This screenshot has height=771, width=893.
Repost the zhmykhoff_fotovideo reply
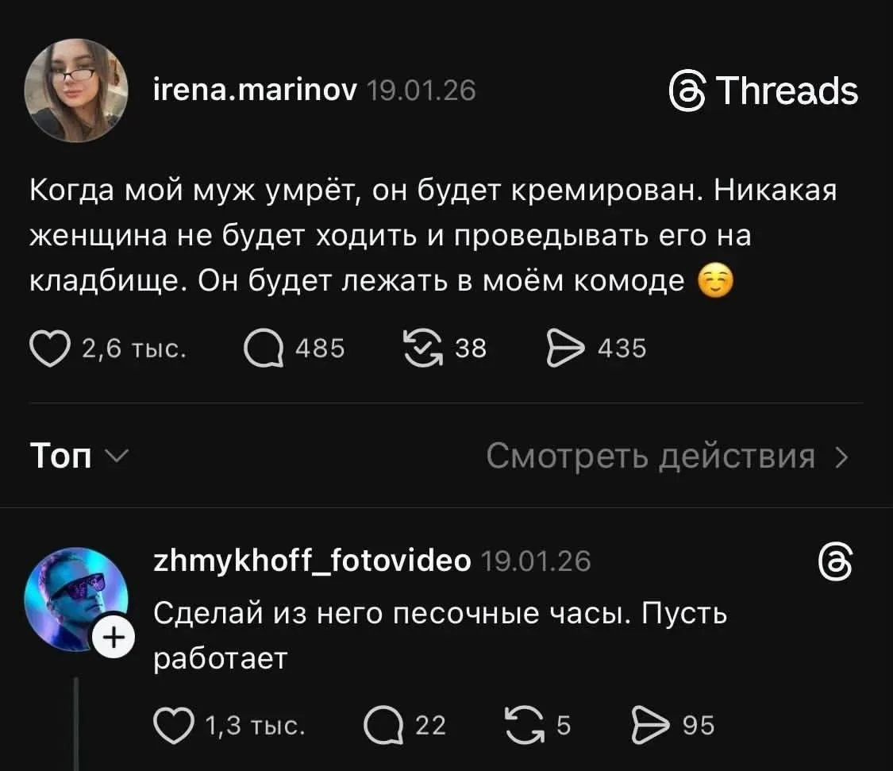click(x=525, y=726)
